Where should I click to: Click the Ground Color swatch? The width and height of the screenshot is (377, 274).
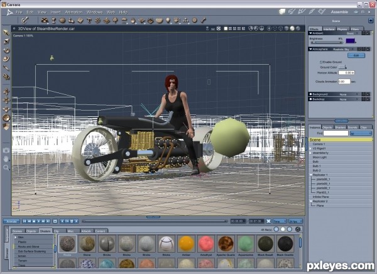coord(342,67)
